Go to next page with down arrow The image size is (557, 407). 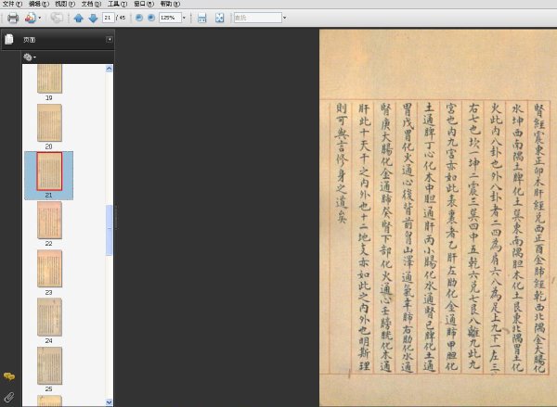coord(93,18)
